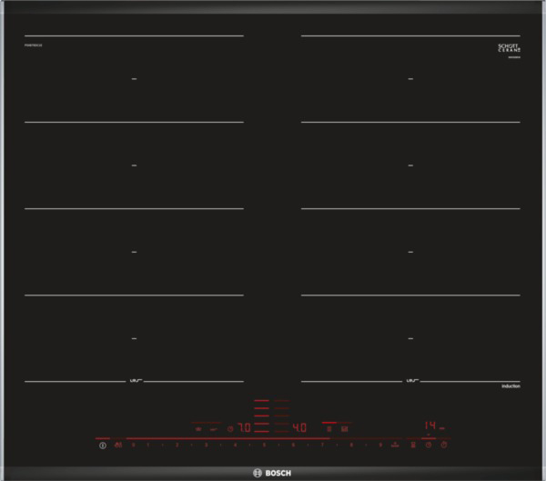Select the left zone showing 7.0
The width and height of the screenshot is (546, 481).
tap(244, 427)
